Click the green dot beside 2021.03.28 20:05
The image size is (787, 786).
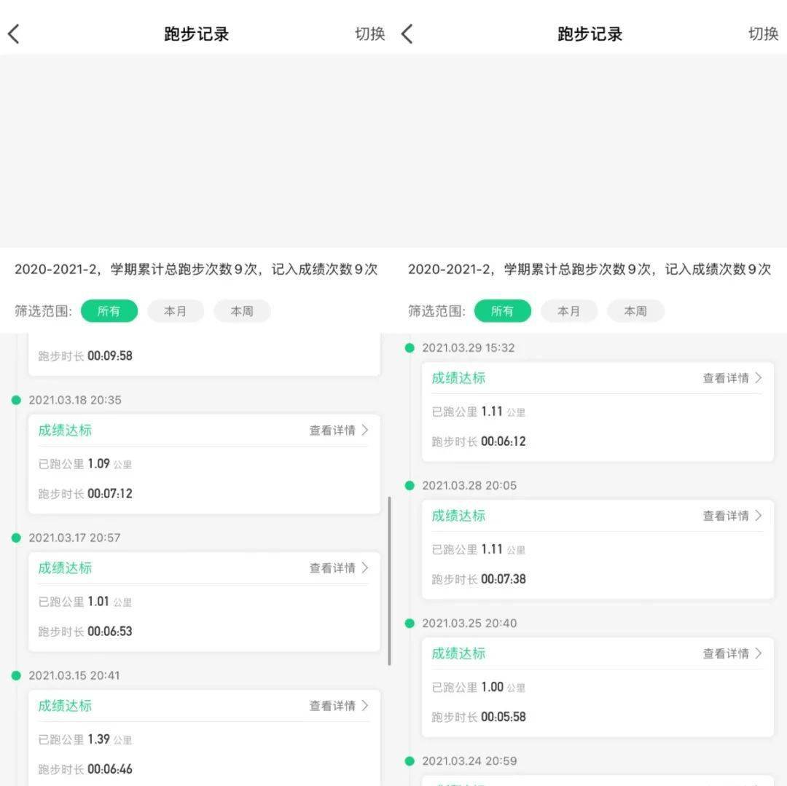[410, 486]
